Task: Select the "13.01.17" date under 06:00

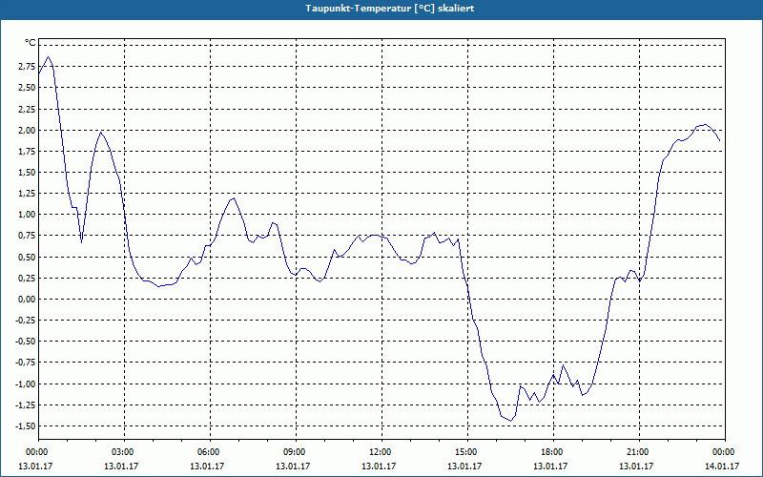Action: 207,467
